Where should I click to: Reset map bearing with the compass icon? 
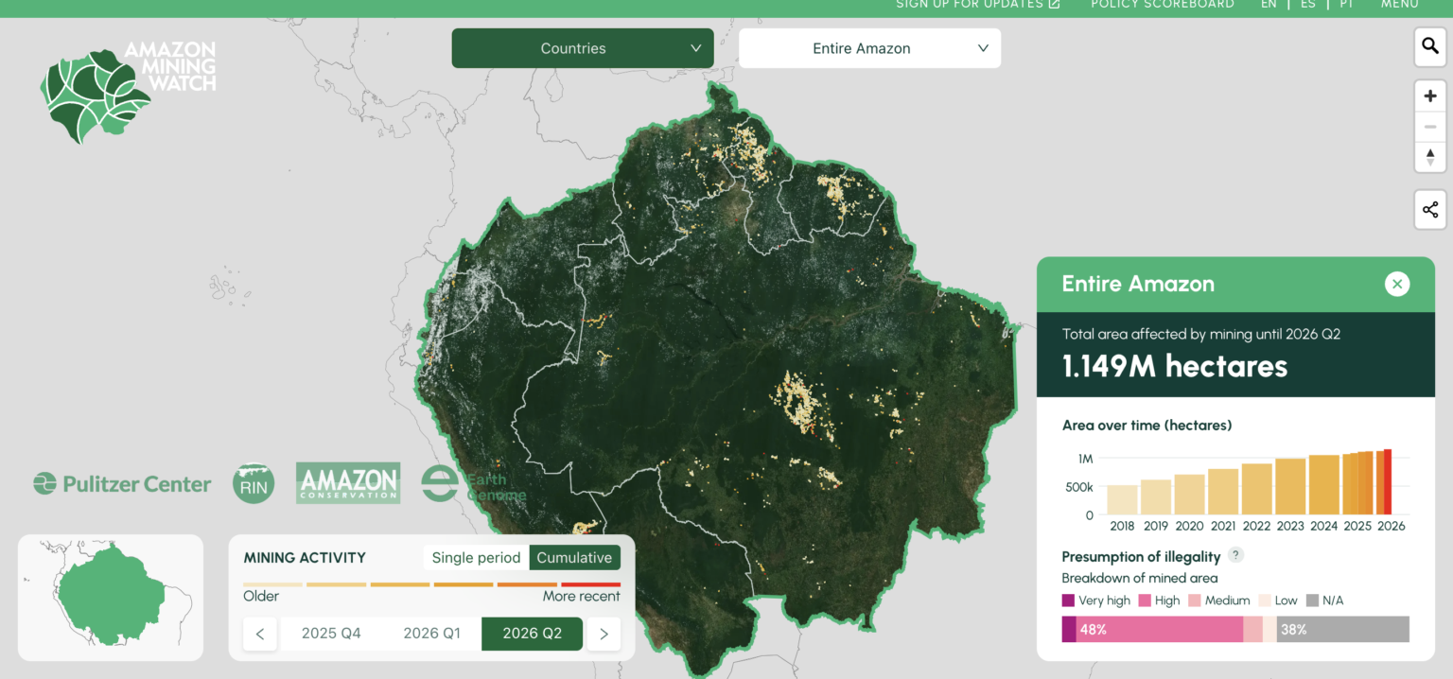tap(1429, 156)
